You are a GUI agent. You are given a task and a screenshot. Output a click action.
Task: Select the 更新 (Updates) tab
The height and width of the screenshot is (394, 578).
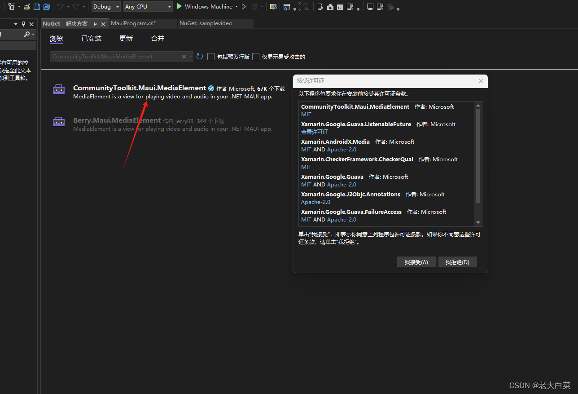[126, 39]
